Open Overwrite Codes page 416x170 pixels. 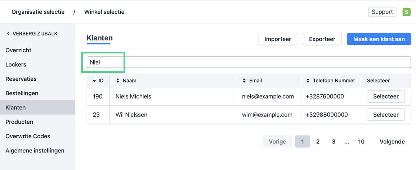[28, 136]
